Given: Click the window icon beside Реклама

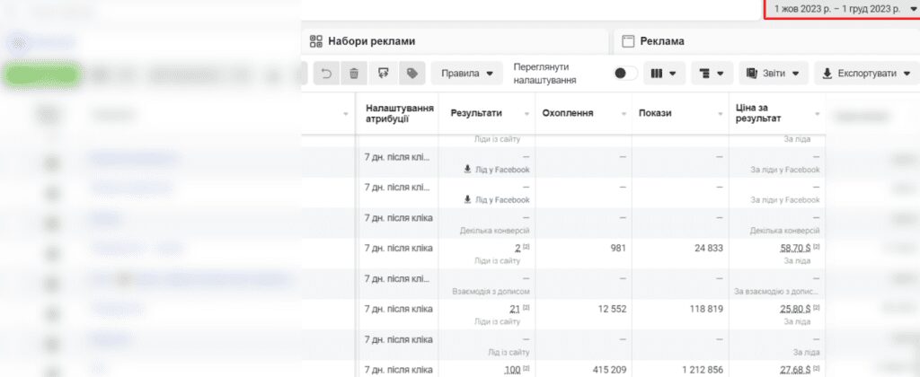Looking at the screenshot, I should coord(628,41).
